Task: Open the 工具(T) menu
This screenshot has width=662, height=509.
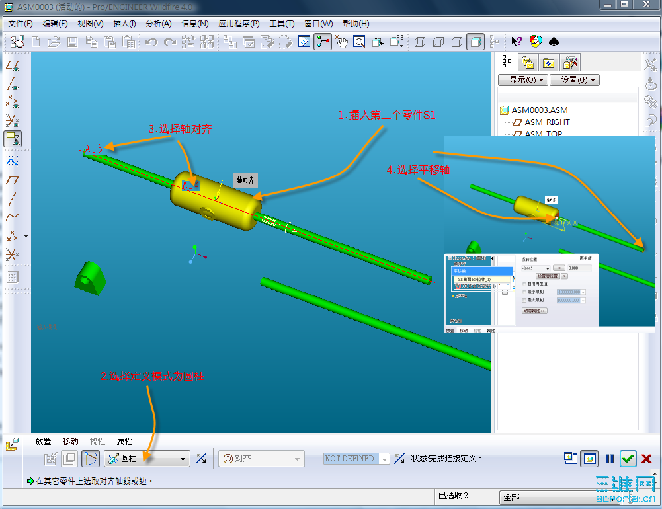Action: click(x=282, y=24)
